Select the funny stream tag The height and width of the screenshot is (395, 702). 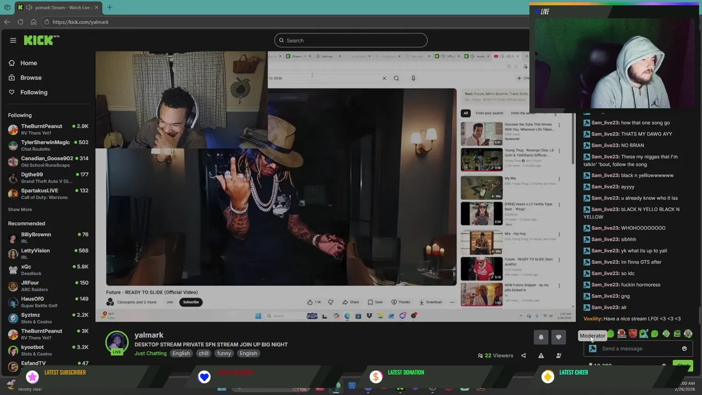[224, 353]
